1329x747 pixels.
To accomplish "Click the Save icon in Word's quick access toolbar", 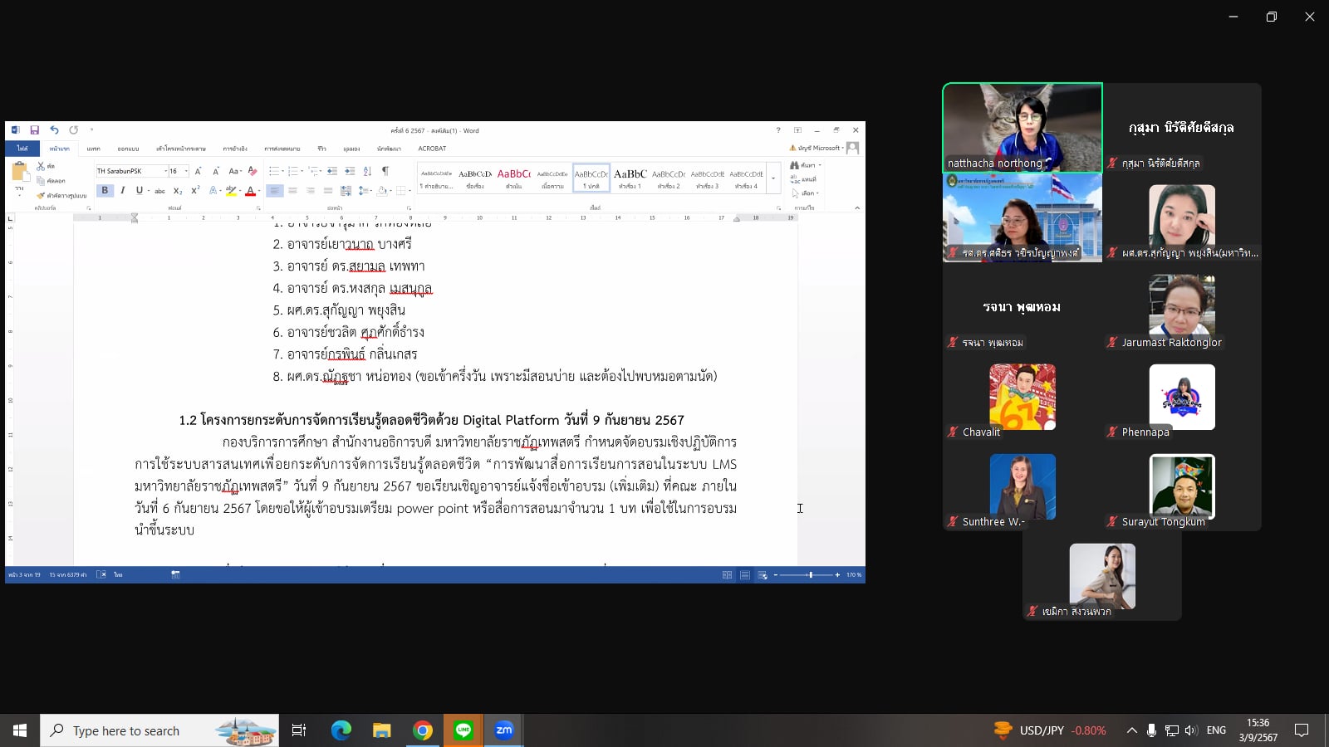I will [35, 130].
